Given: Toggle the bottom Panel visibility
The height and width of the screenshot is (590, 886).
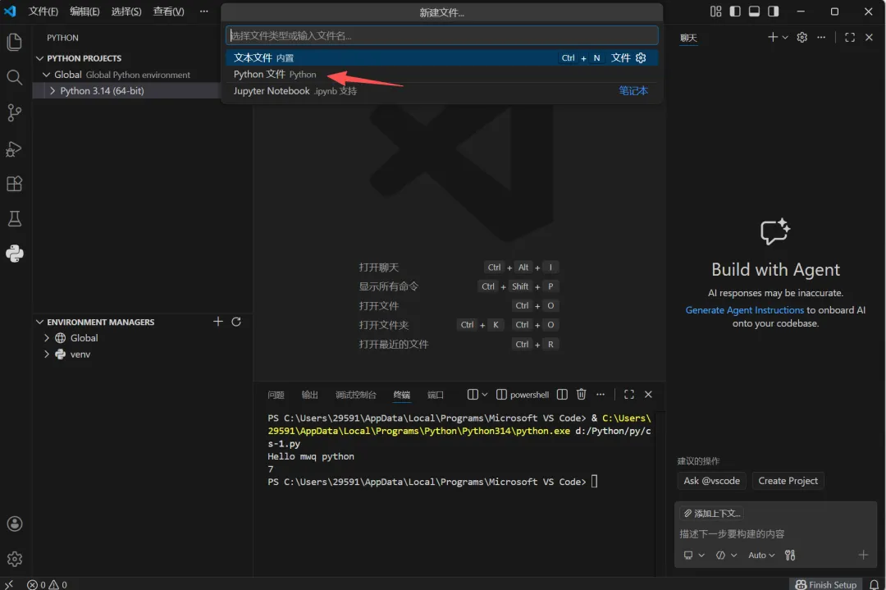Looking at the screenshot, I should coord(755,11).
